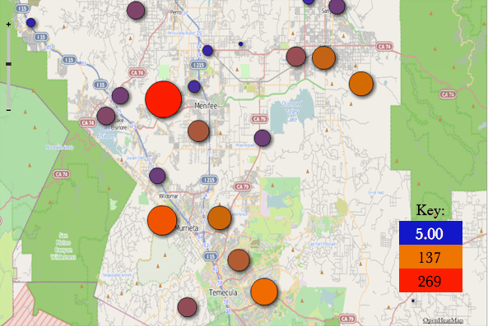The width and height of the screenshot is (488, 326).
Task: Select the orange circle east of Temecula
Action: point(264,292)
